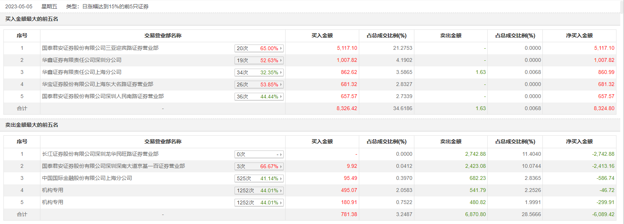Open 华鑫证券有限责任公司上海分公司 branch link

82,72
